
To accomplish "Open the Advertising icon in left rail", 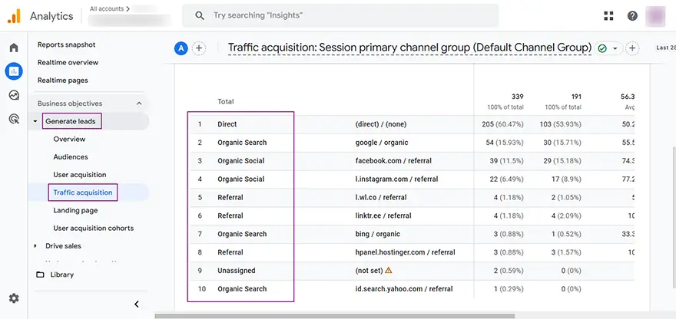I will tap(14, 119).
